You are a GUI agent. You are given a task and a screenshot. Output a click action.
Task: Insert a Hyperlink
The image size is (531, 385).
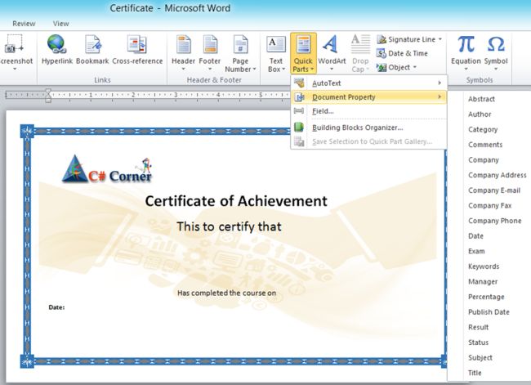(x=57, y=50)
